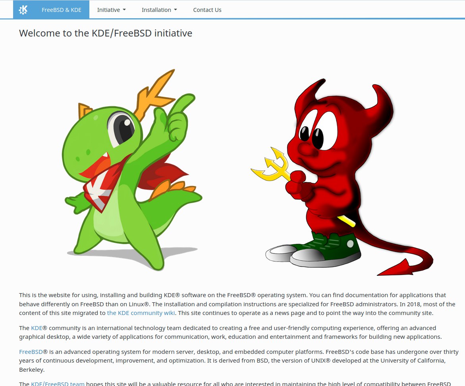Follow the KDE community wiki link
Image resolution: width=465 pixels, height=386 pixels.
[x=141, y=313]
